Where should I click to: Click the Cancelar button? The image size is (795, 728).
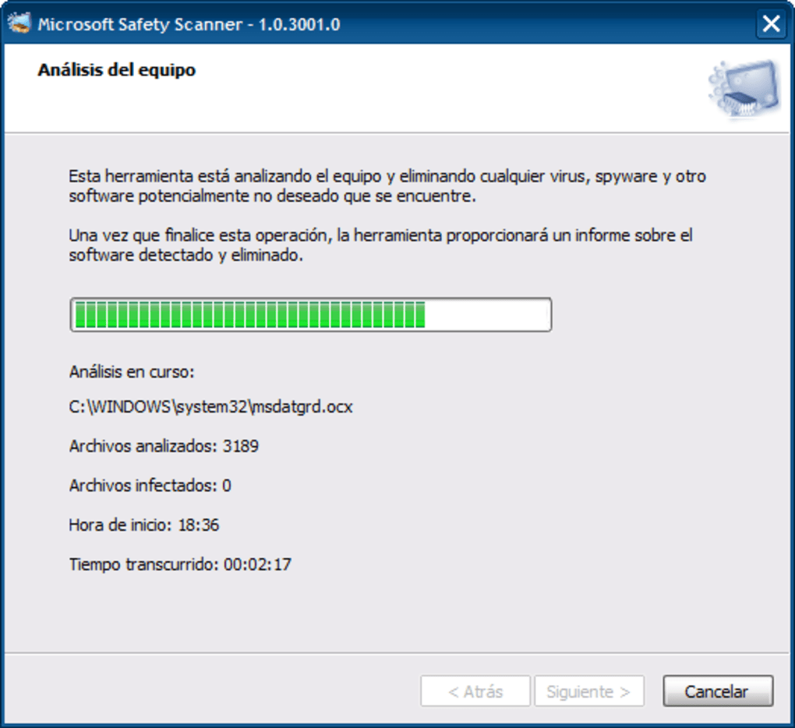click(x=716, y=691)
